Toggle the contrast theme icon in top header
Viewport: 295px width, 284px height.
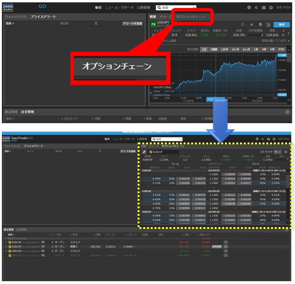point(256,8)
